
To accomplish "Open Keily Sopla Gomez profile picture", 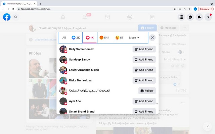I will 63,49.
